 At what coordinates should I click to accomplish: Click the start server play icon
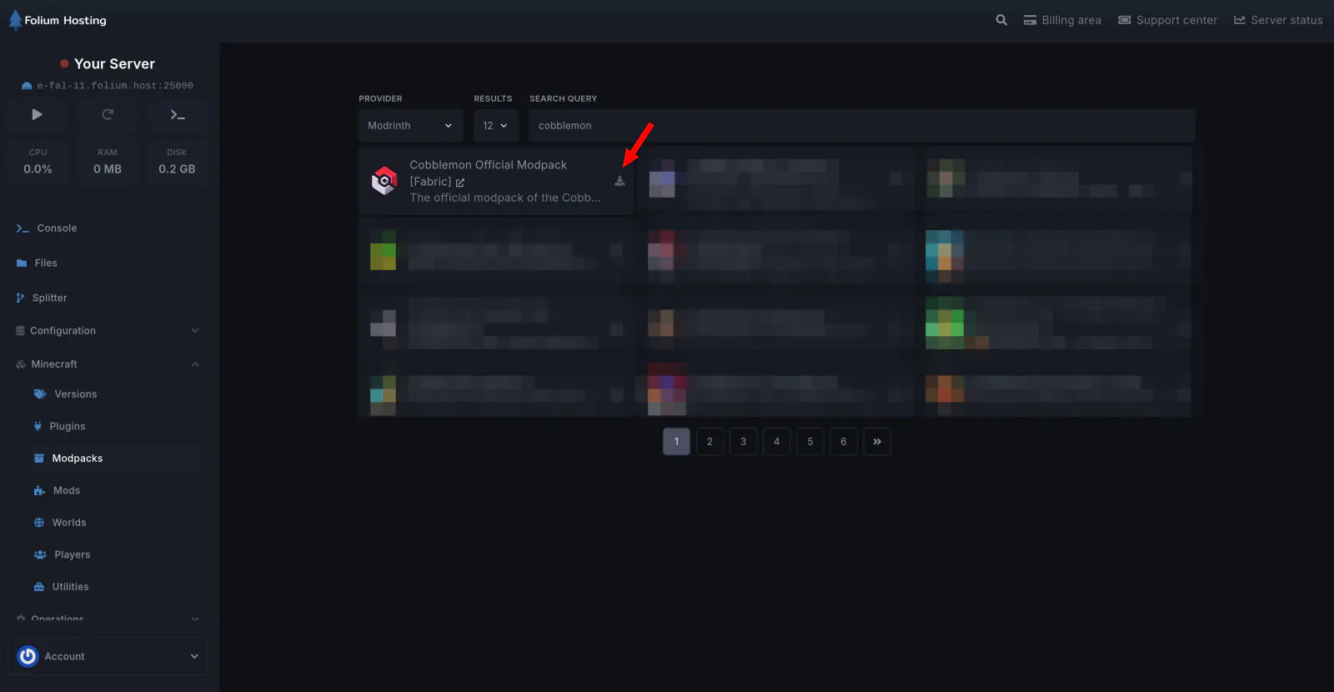(37, 115)
